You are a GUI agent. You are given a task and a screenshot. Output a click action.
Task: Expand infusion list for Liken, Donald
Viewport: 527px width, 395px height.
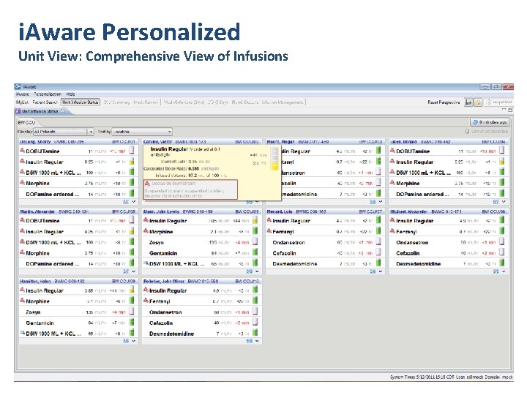(x=504, y=202)
